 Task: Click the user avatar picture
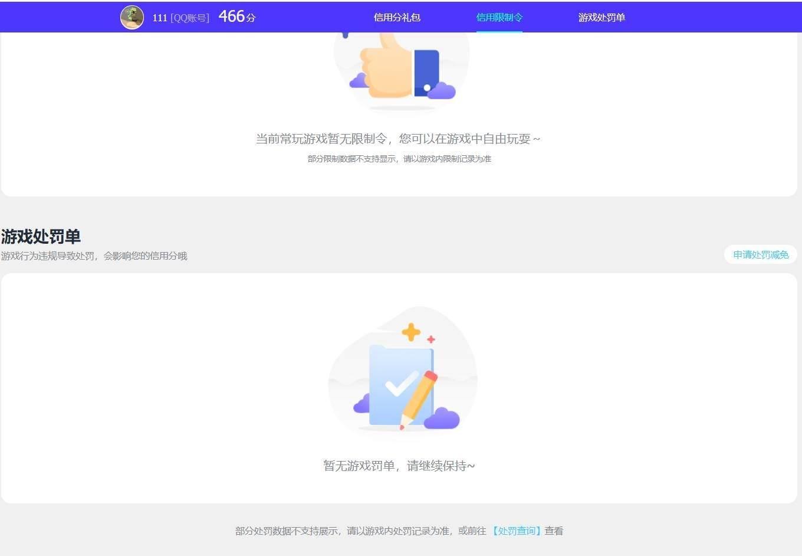click(x=132, y=17)
